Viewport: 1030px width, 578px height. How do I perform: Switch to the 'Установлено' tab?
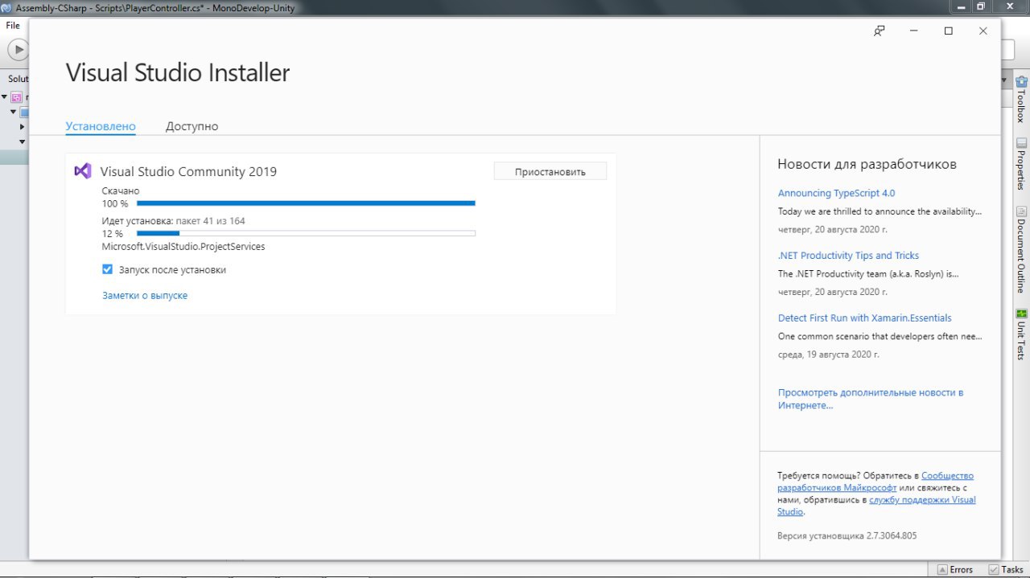click(x=101, y=126)
